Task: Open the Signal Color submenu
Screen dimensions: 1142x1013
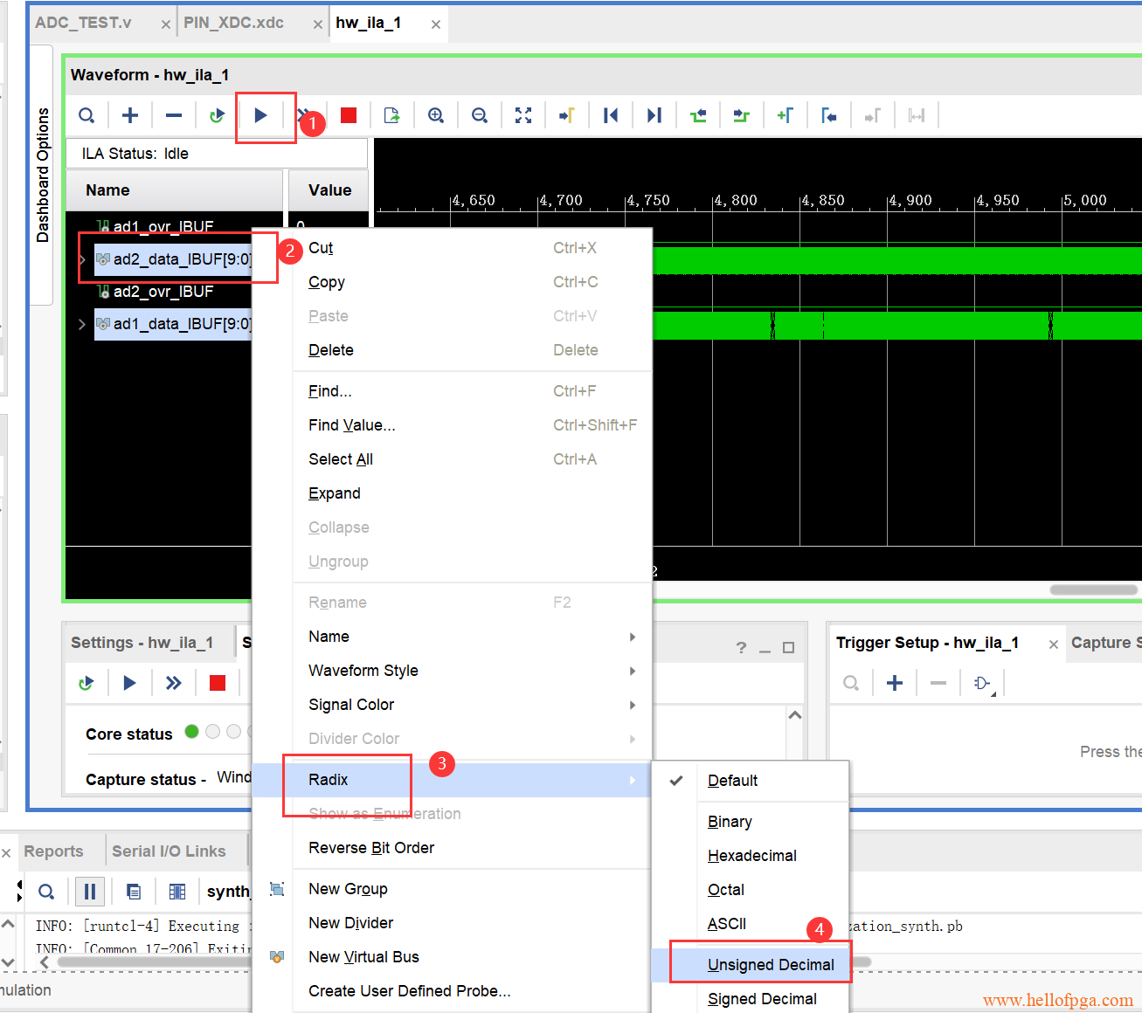Action: (351, 705)
